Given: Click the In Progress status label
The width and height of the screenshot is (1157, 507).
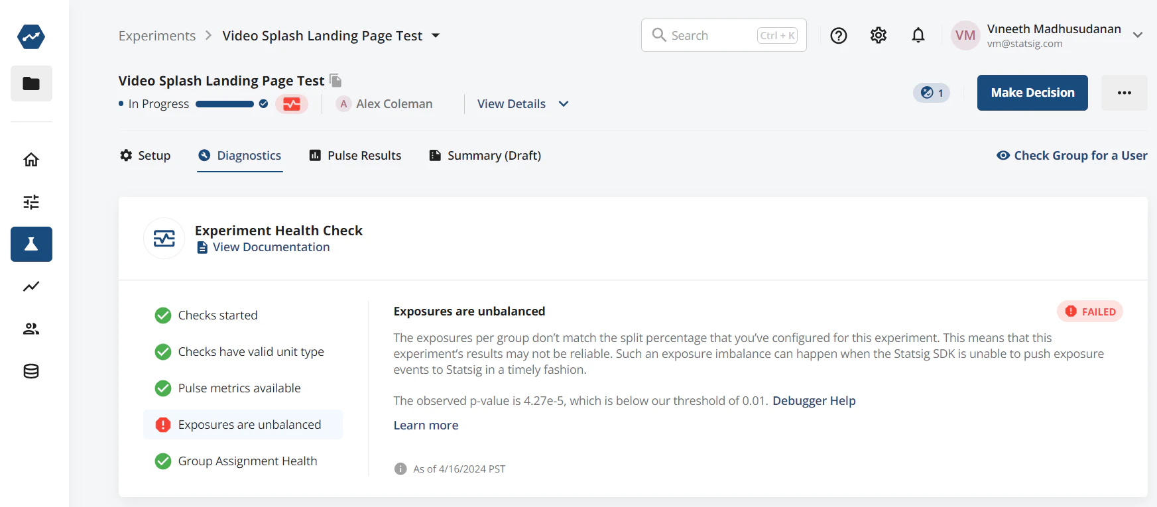Looking at the screenshot, I should tap(158, 104).
